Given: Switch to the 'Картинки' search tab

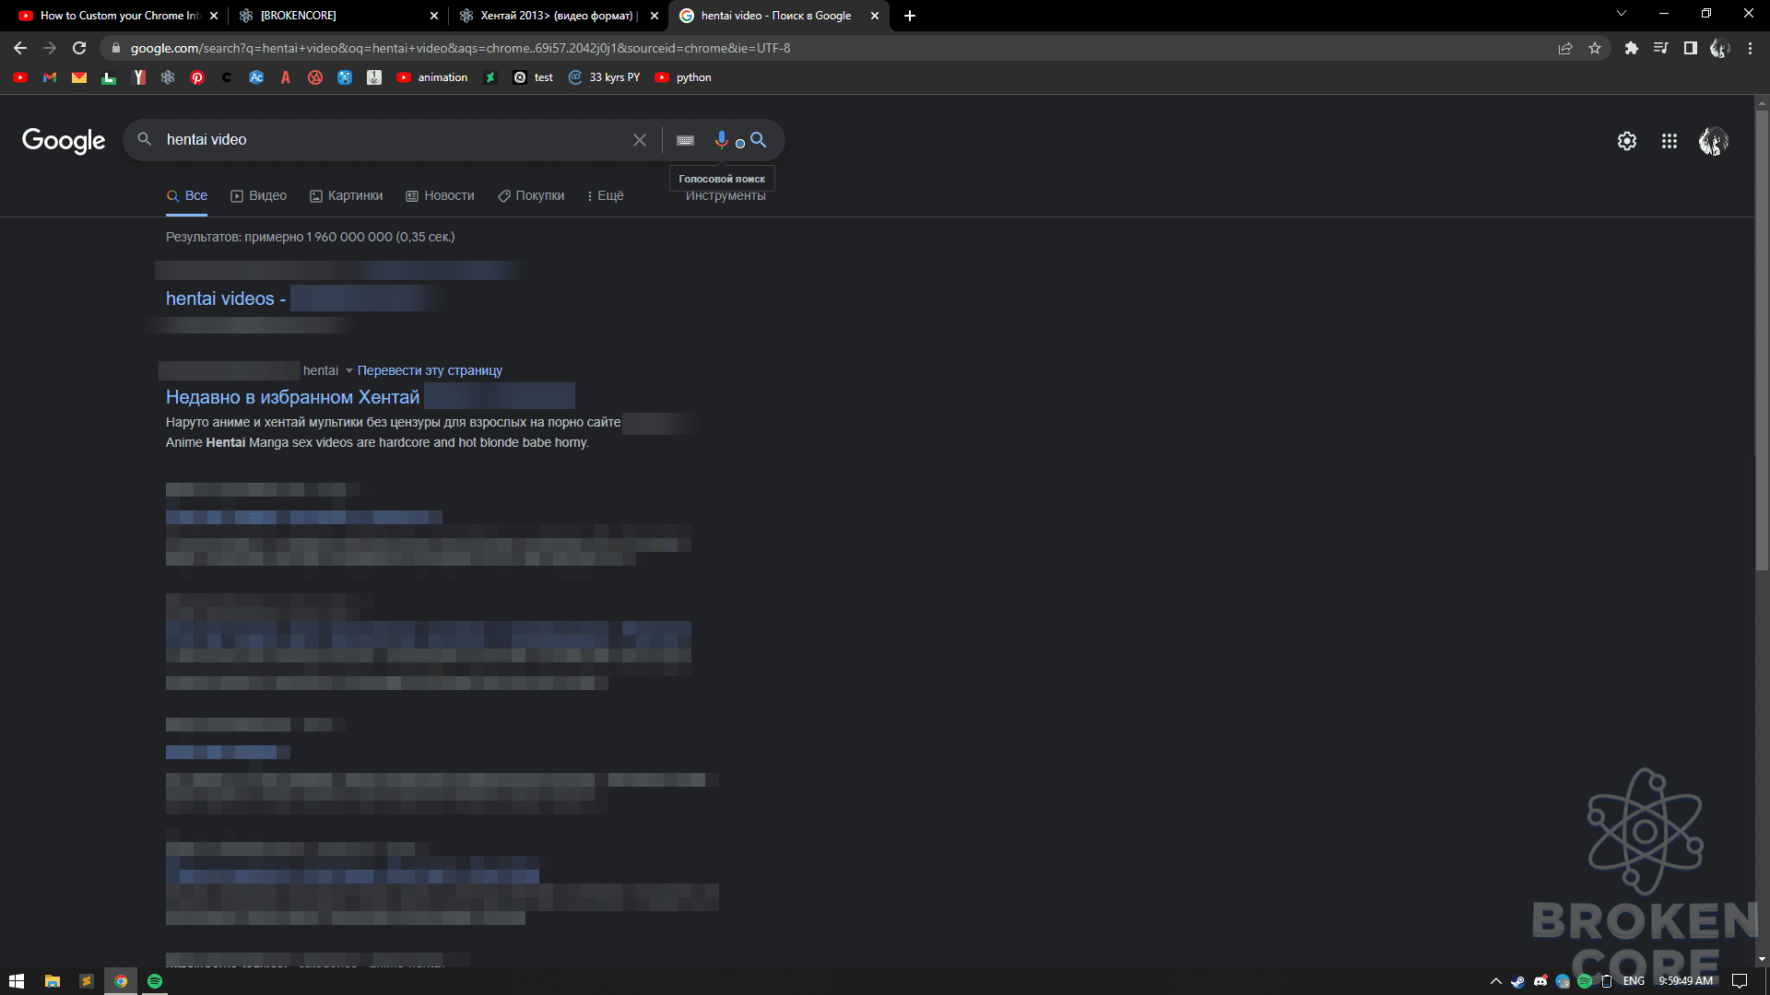Looking at the screenshot, I should 346,195.
